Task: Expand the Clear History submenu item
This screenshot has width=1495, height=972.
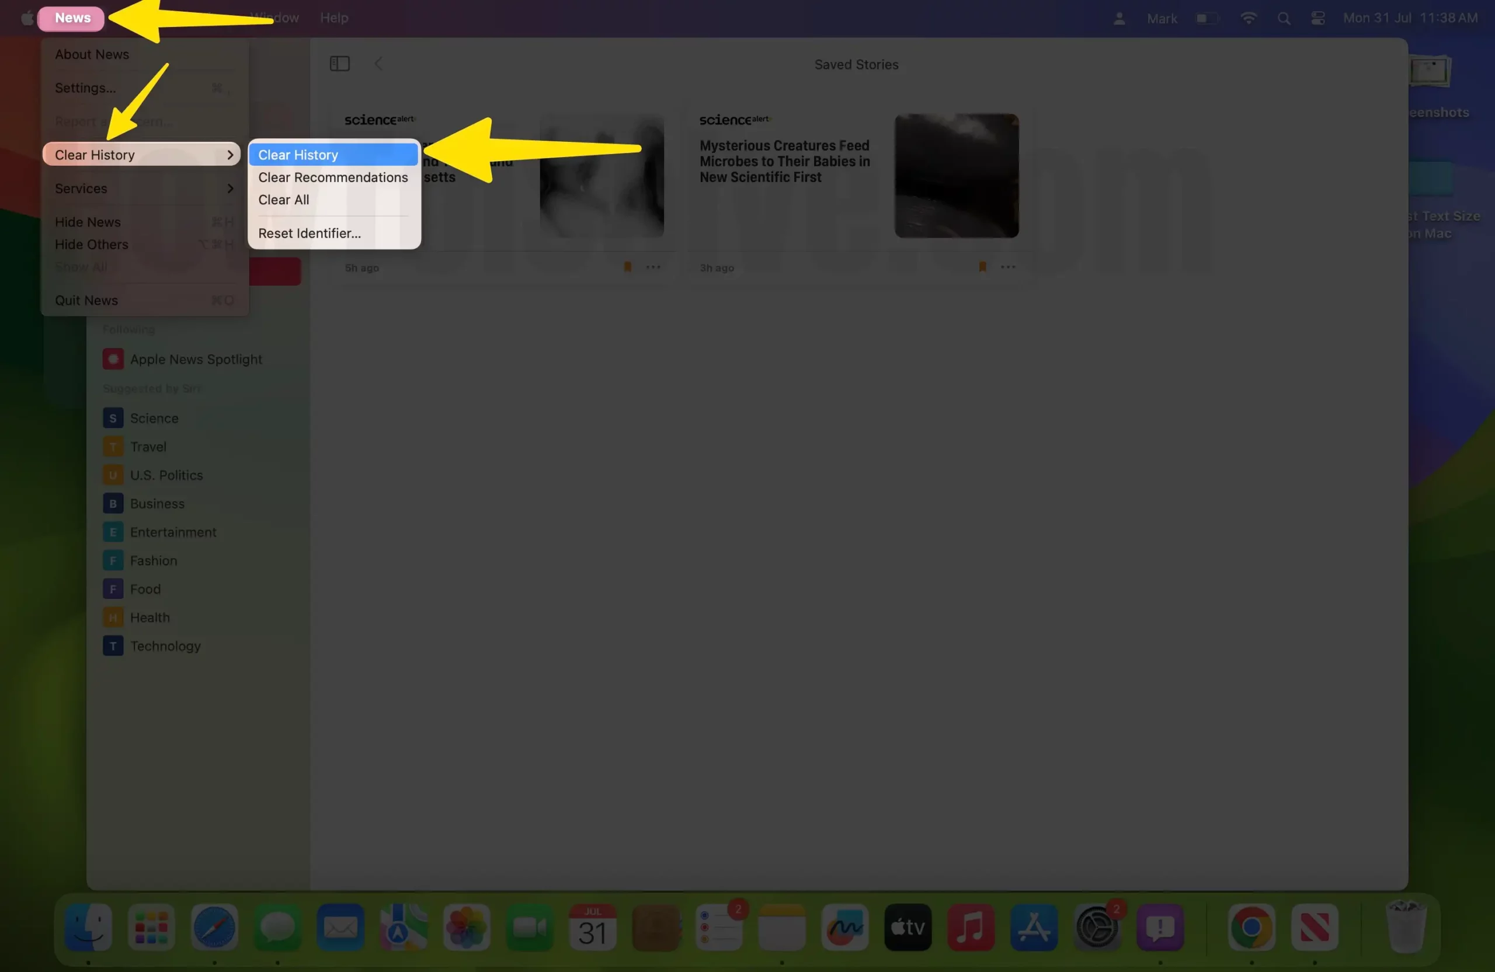Action: coord(141,155)
